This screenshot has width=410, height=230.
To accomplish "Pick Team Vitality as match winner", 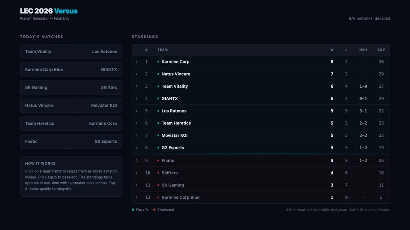I will tap(46, 52).
